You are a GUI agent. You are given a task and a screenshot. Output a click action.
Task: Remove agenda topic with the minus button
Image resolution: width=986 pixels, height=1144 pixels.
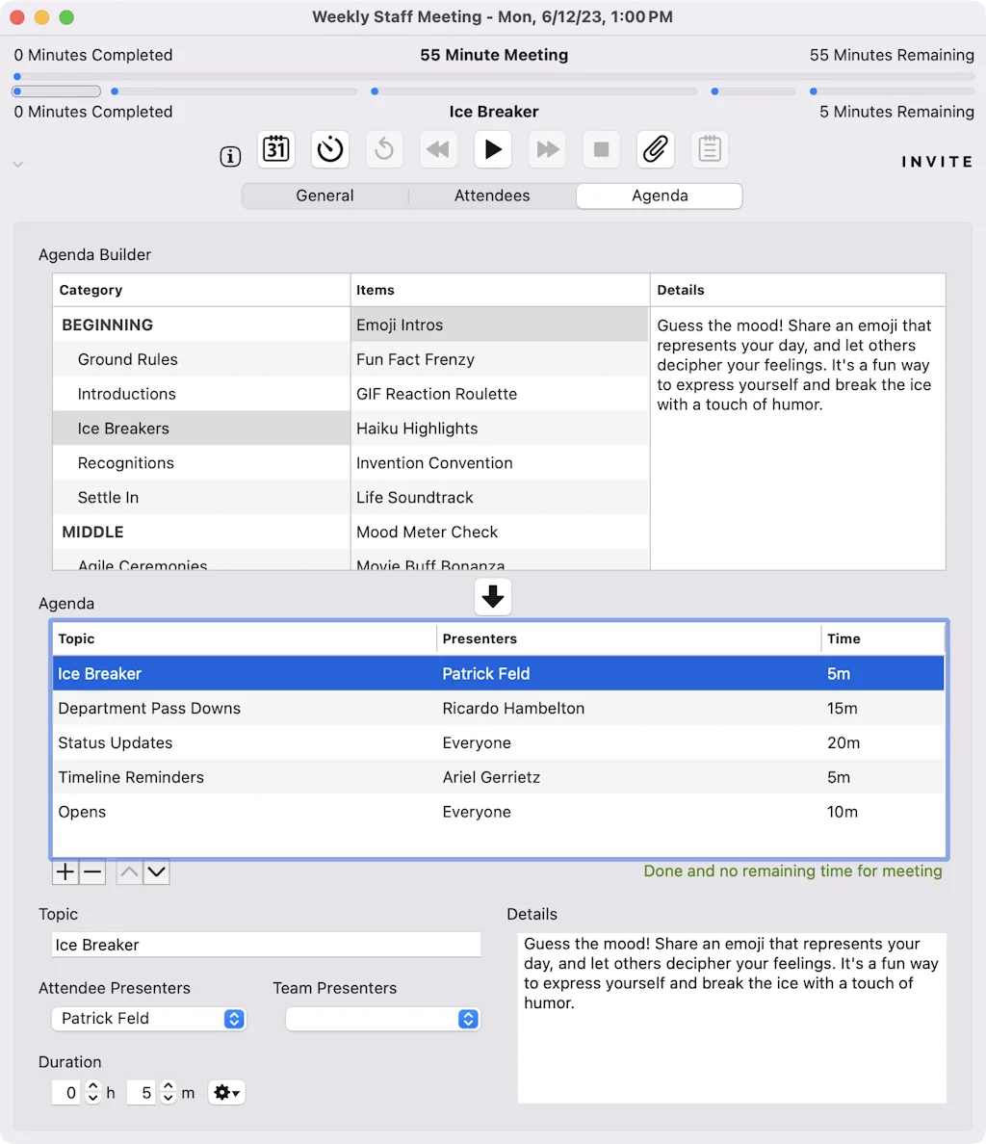point(92,872)
